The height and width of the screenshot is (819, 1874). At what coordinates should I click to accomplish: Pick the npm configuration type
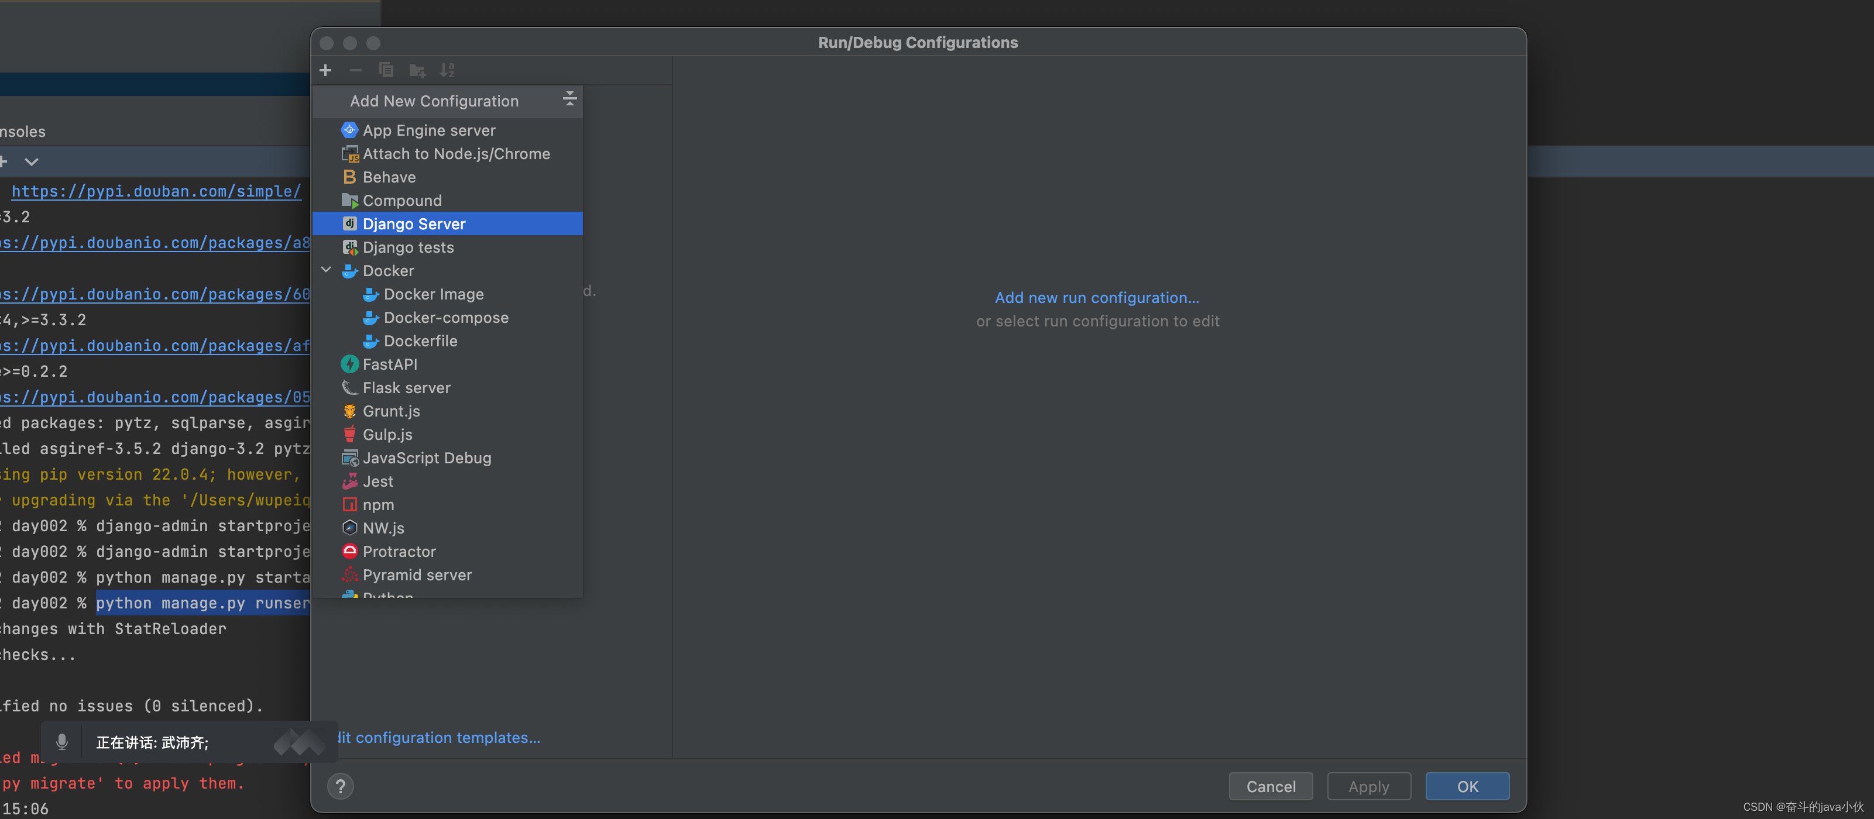tap(447, 504)
